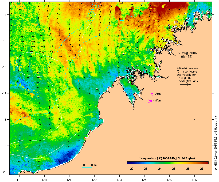The image size is (219, 182).
Task: Click the colorbar tick label 25
Action: 174,169
